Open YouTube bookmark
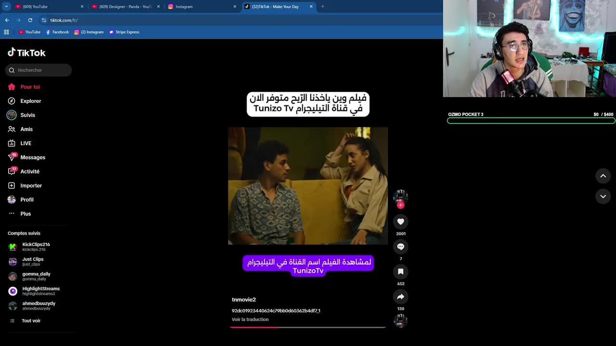Viewport: 616px width, 346px height. tap(29, 32)
